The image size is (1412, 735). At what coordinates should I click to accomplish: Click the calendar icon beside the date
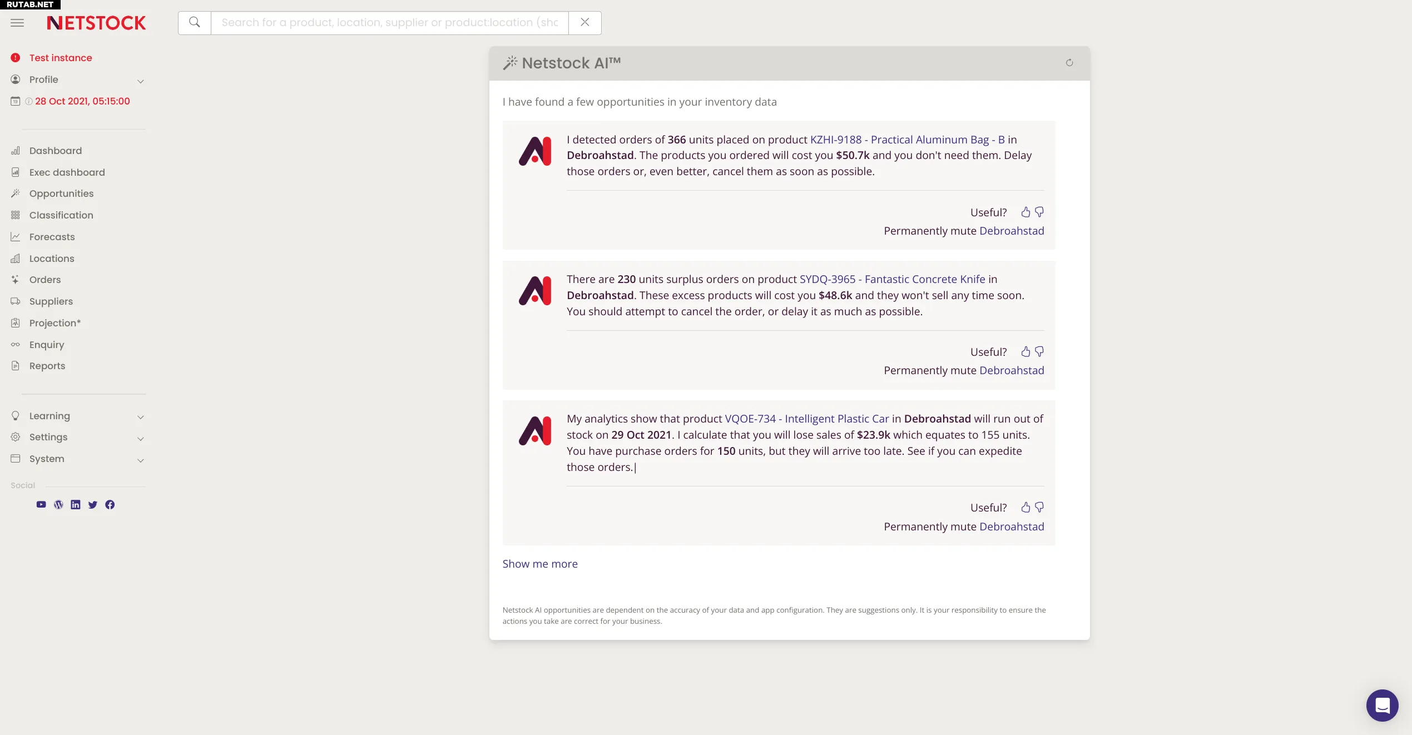click(x=16, y=101)
